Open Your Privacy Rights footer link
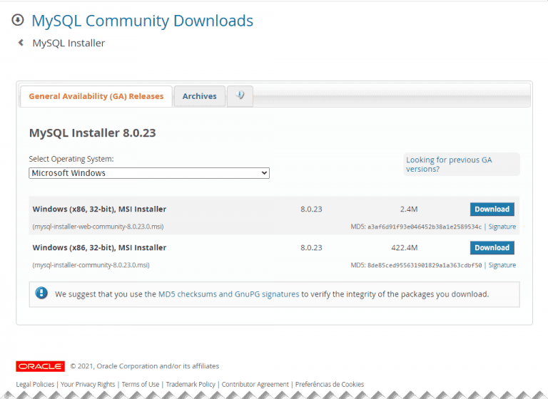This screenshot has height=399, width=548. coord(88,385)
